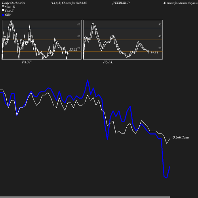Screen dimensions: 198x198
Task: Click the 'FULL' chart label
Action: click(x=108, y=62)
